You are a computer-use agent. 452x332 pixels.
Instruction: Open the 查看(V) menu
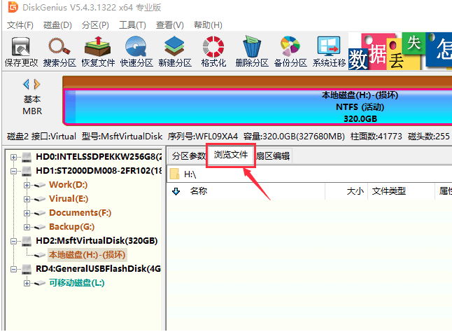click(x=169, y=25)
